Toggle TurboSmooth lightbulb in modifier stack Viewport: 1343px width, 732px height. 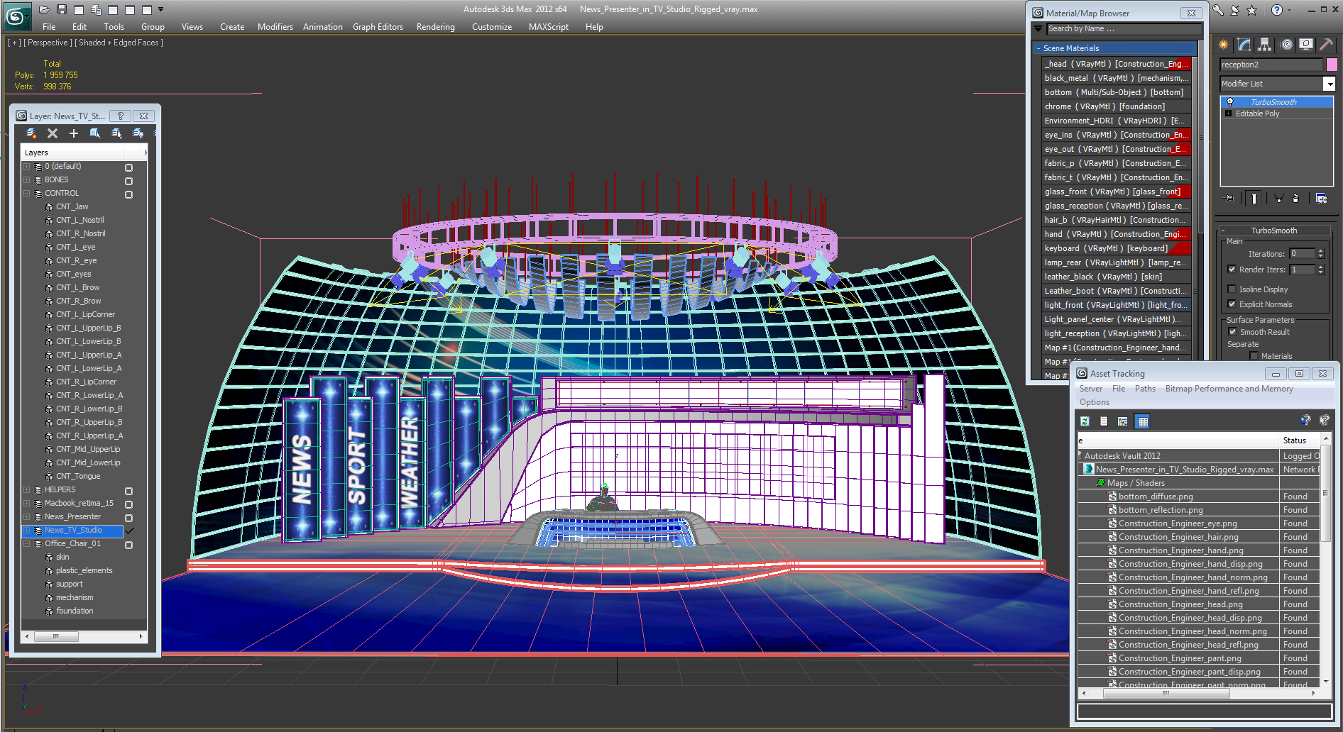pyautogui.click(x=1230, y=102)
